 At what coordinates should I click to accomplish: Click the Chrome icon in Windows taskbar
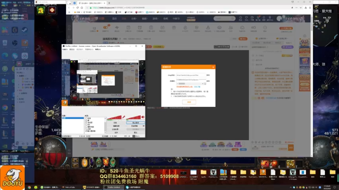pyautogui.click(x=29, y=187)
